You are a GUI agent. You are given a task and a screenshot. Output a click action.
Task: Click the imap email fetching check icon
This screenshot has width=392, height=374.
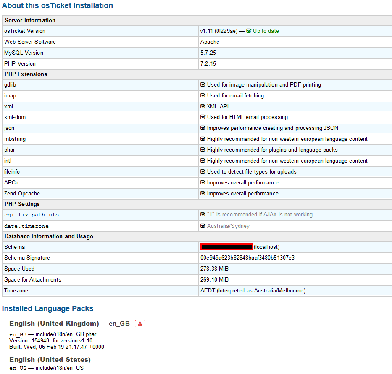(x=203, y=96)
